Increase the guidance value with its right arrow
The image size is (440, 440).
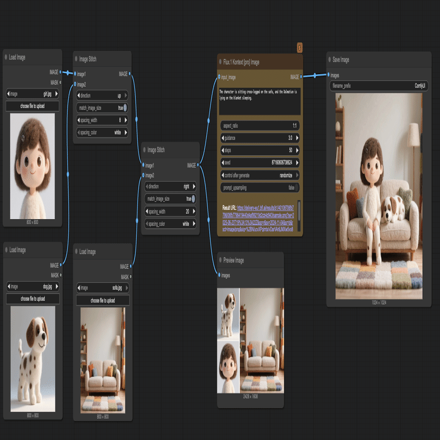297,138
